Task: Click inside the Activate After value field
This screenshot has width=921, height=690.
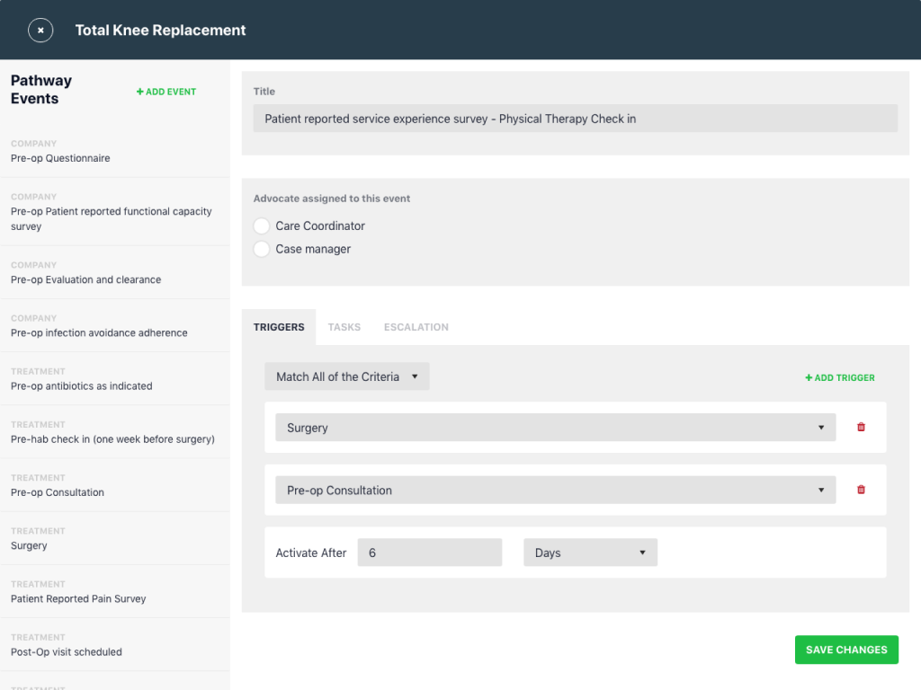Action: coord(429,552)
